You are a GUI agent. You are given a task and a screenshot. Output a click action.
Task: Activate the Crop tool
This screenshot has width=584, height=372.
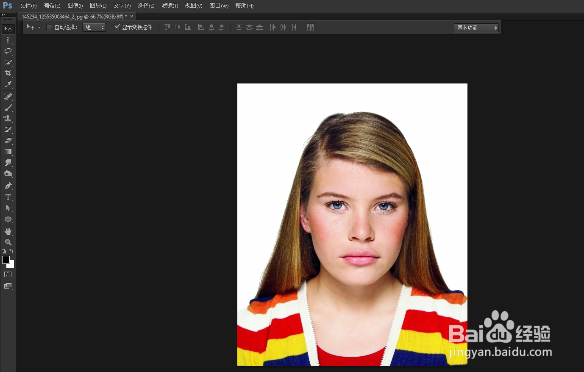tap(8, 73)
